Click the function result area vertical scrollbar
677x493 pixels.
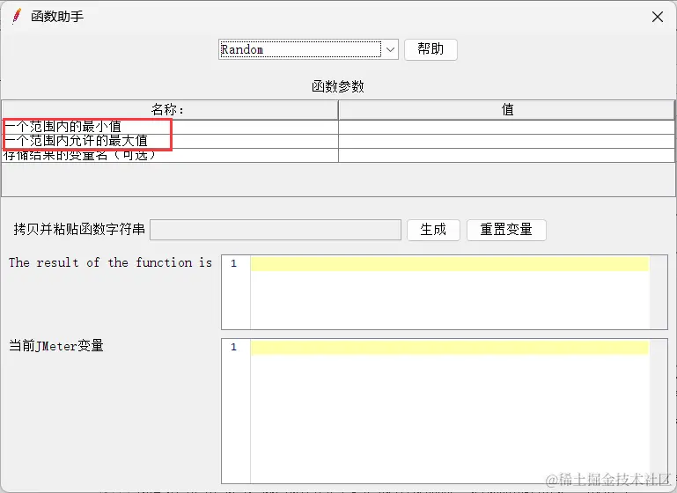[x=659, y=292]
